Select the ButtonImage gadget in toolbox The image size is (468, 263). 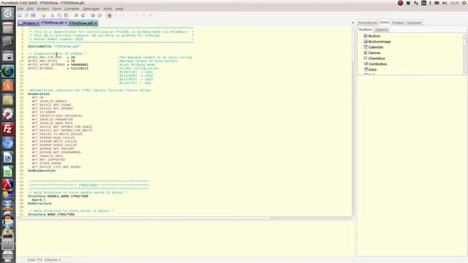click(x=380, y=42)
